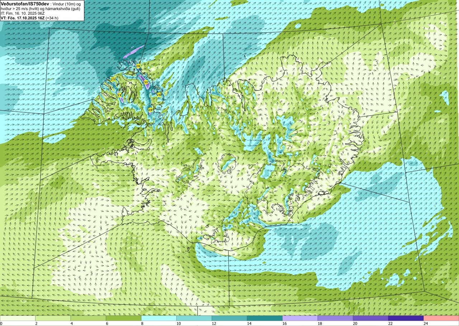Screen dimensions: 459x326
Task: Click the 22–24 m/s dark indigo legend swatch
Action: tap(406, 318)
